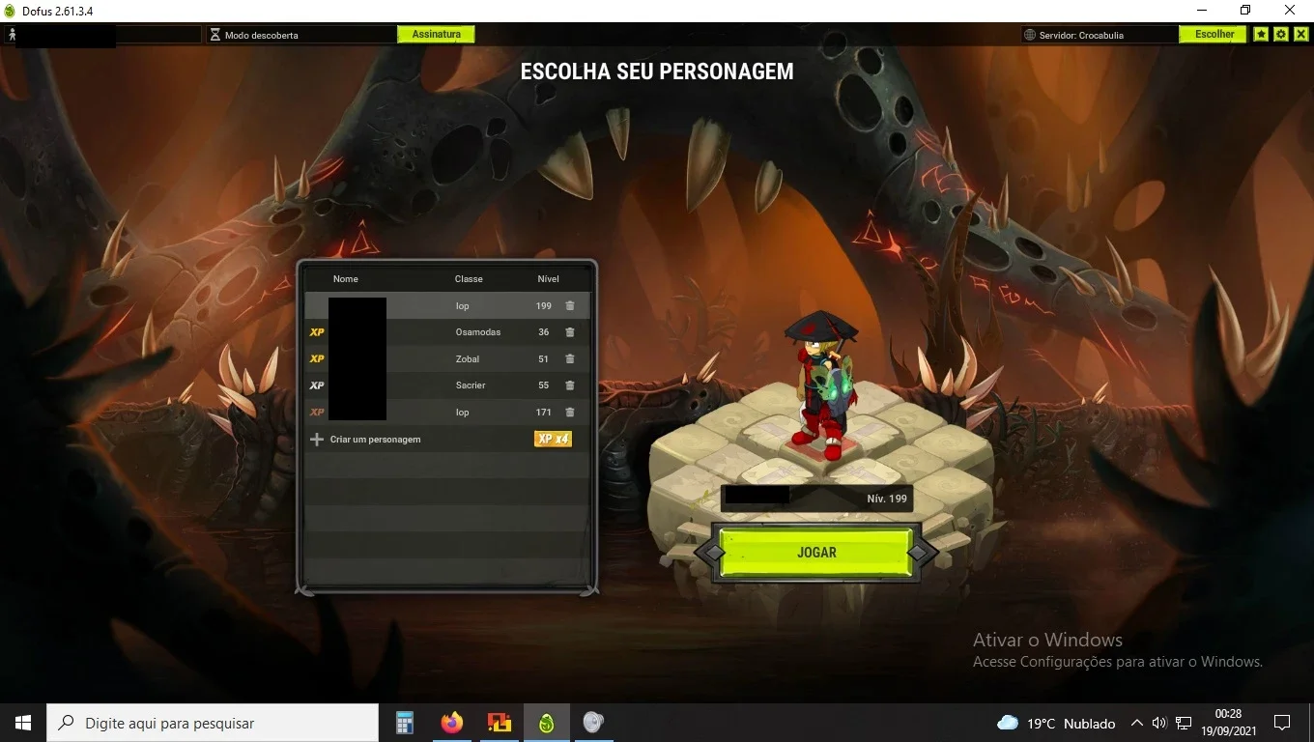The width and height of the screenshot is (1314, 742).
Task: Click the XP x4 bonus badge
Action: [554, 439]
